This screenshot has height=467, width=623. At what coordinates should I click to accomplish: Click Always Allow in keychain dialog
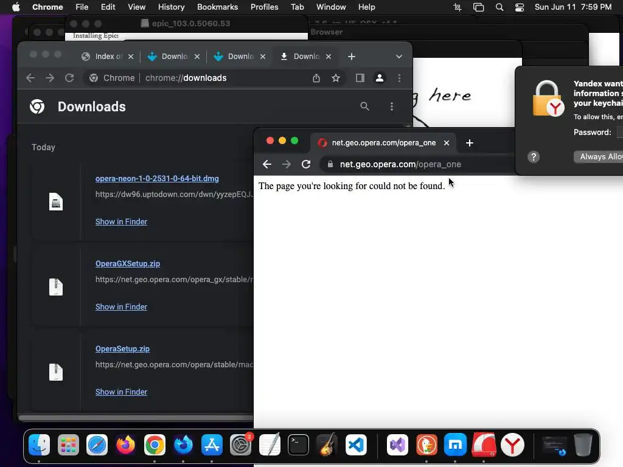tap(599, 157)
